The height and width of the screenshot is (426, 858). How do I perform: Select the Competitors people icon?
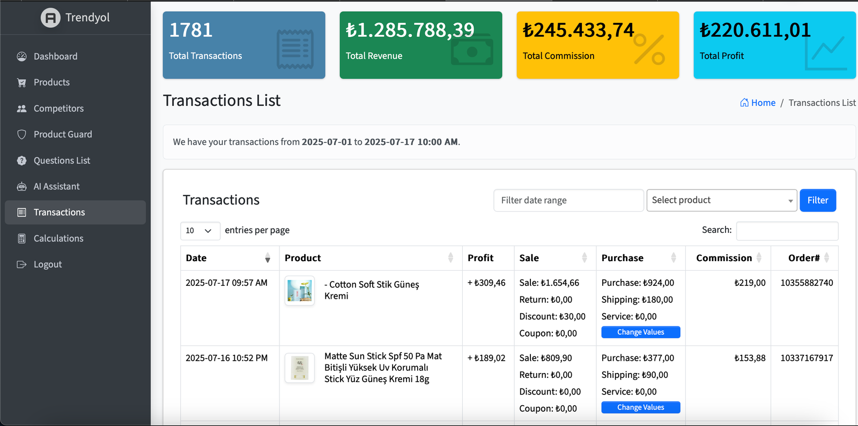[21, 109]
